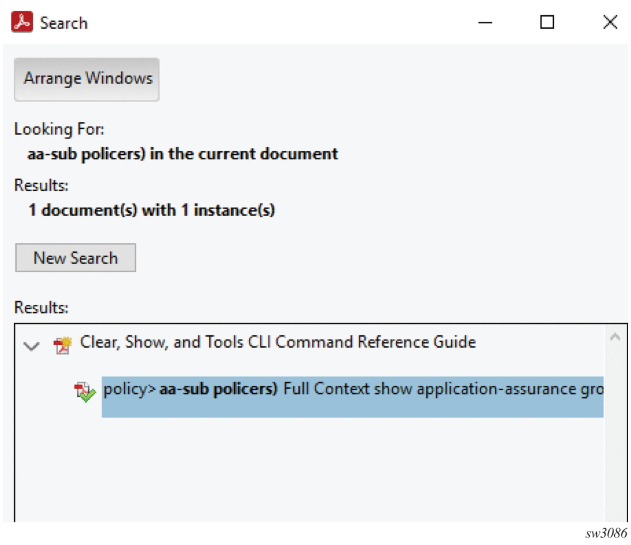Screen dimensions: 631x545
Task: Click the 'Results:' label above the list box
Action: click(41, 307)
